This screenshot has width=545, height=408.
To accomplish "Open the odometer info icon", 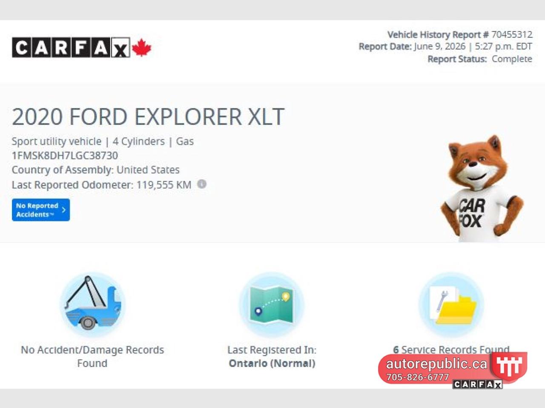I will 202,184.
